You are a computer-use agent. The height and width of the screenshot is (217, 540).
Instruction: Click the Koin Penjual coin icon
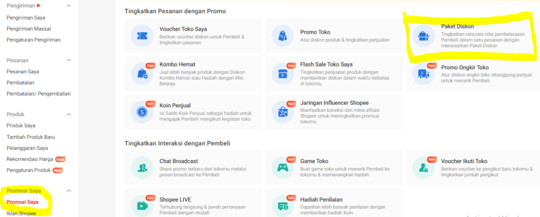(x=141, y=111)
